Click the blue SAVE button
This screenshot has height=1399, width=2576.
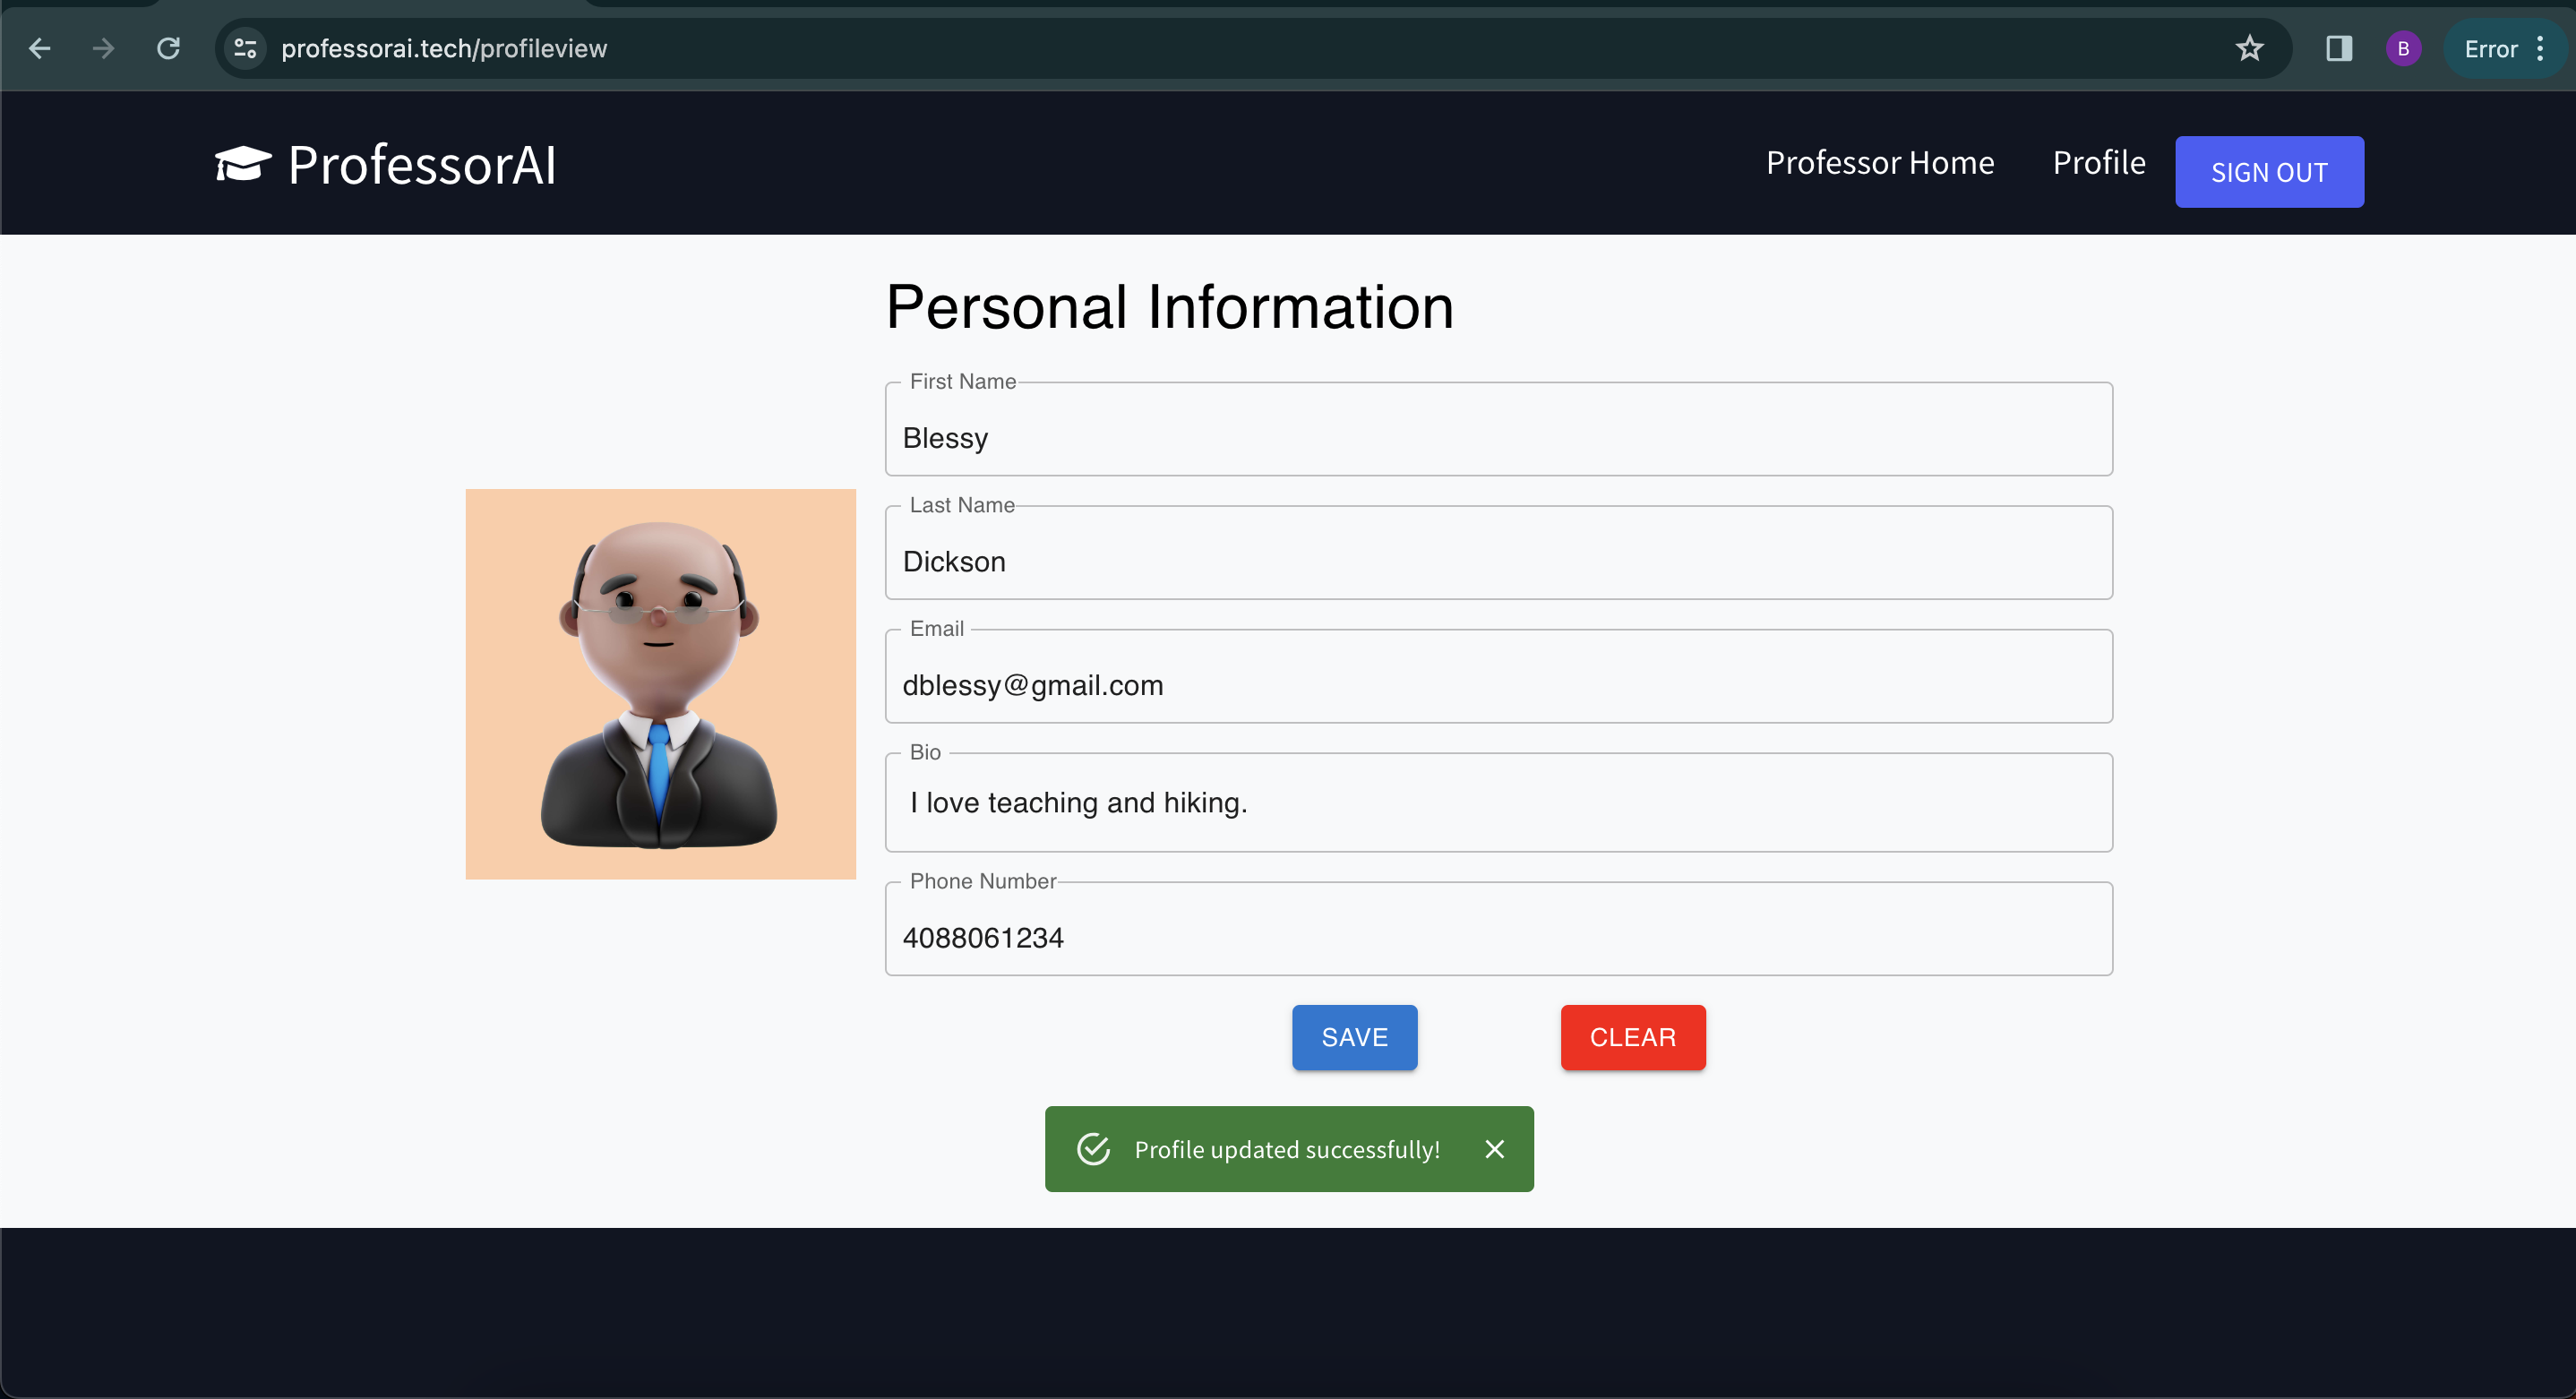tap(1354, 1037)
